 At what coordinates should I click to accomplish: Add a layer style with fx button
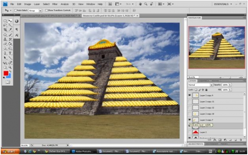click(x=215, y=140)
